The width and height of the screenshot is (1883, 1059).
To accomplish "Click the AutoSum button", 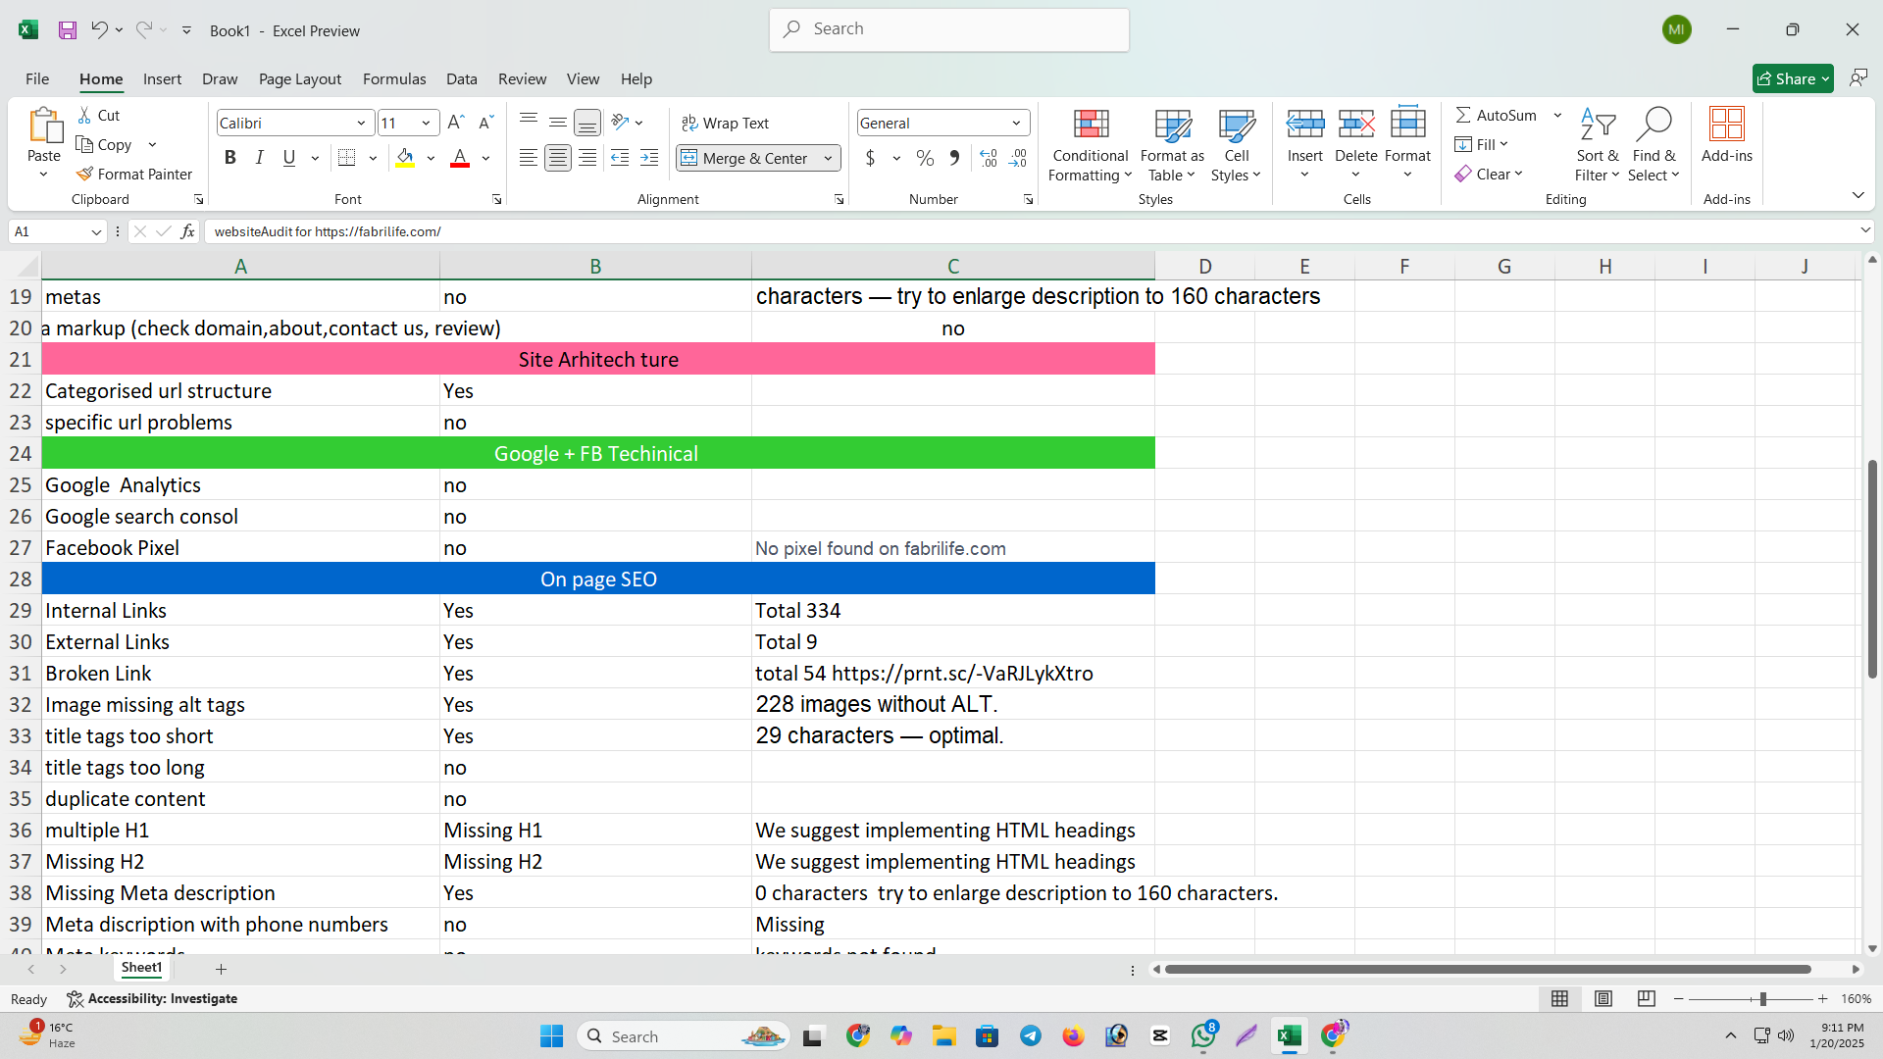I will click(1496, 114).
